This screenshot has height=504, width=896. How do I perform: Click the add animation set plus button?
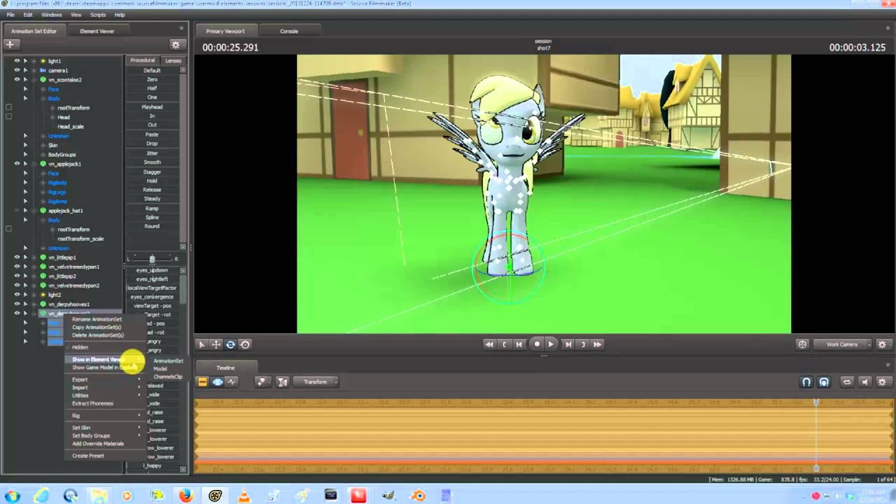(x=10, y=44)
